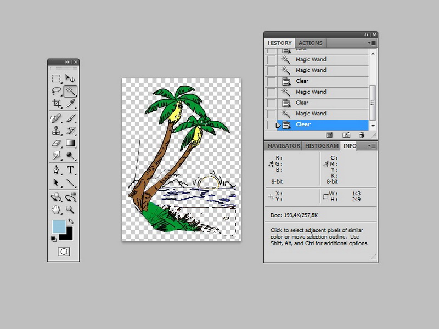Select the Dodge tool
Image resolution: width=439 pixels, height=329 pixels.
[x=70, y=155]
